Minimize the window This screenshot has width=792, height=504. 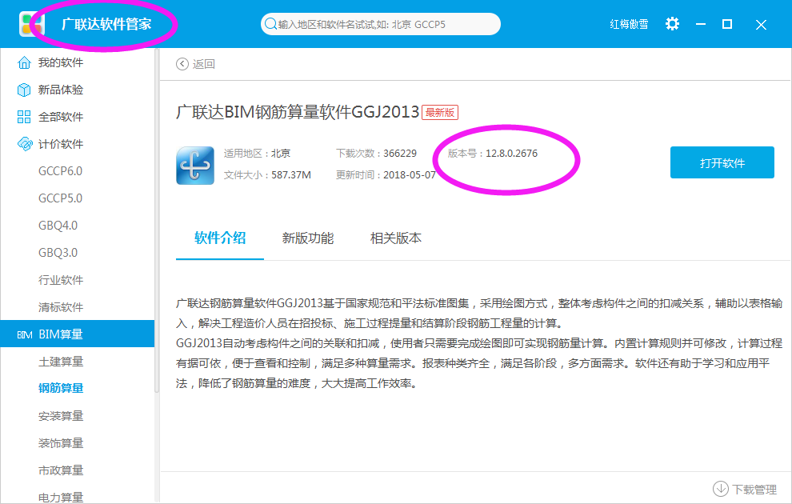tap(701, 24)
